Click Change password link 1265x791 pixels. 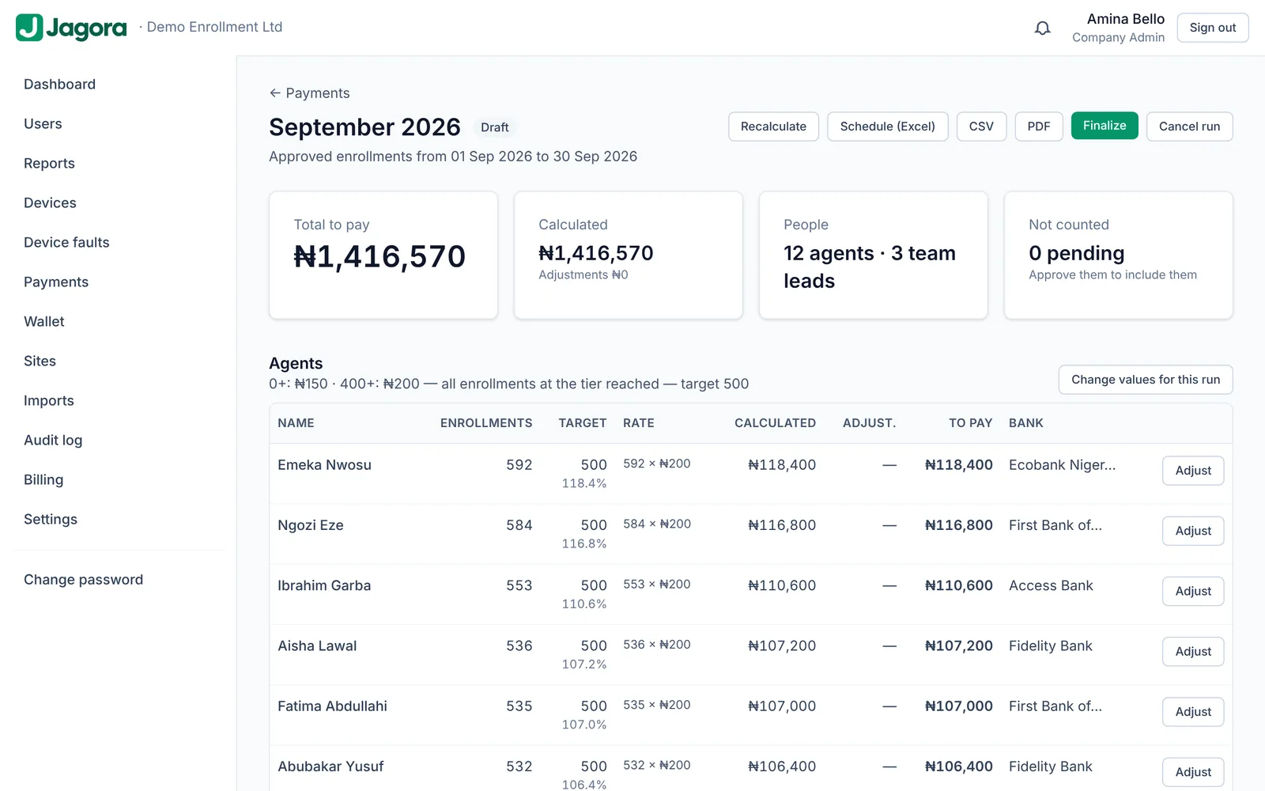coord(83,580)
